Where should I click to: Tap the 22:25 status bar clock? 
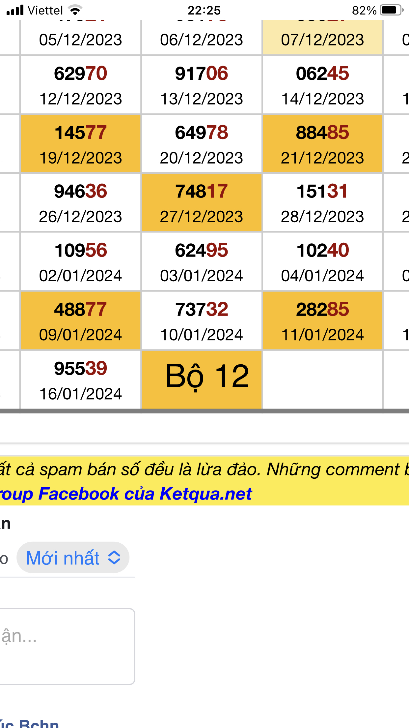(204, 11)
